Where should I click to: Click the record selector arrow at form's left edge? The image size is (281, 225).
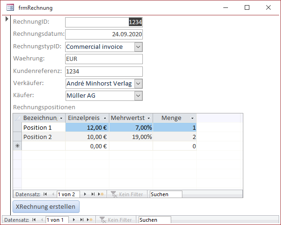pos(7,19)
